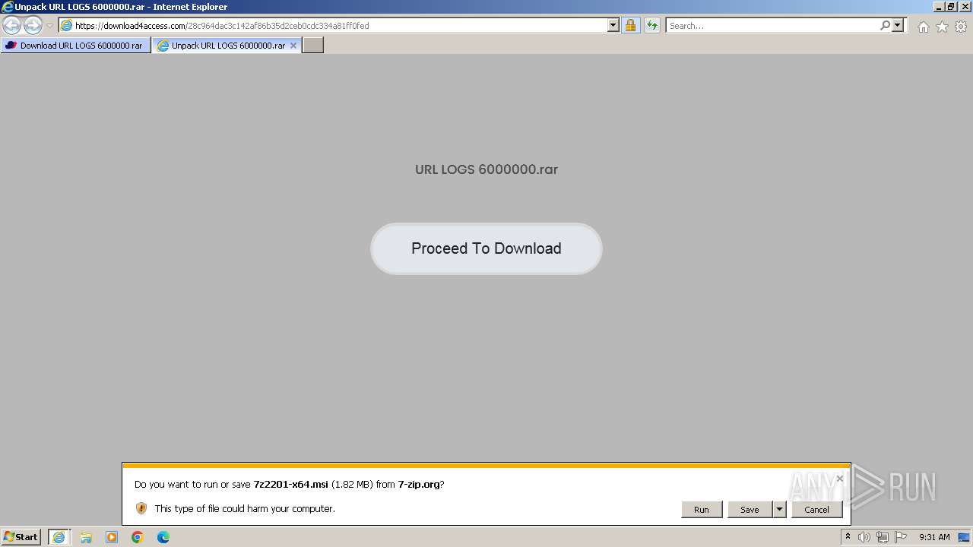The image size is (973, 547).
Task: Dismiss the download notification bar with X
Action: [x=839, y=479]
